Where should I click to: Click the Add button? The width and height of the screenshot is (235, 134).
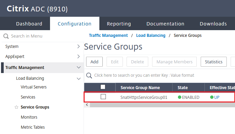pyautogui.click(x=94, y=62)
